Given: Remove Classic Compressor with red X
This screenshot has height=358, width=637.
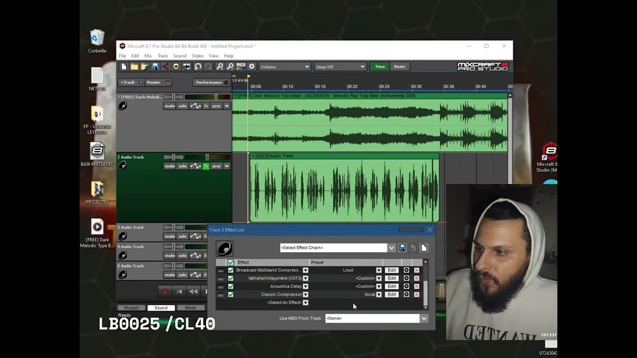Looking at the screenshot, I should 417,295.
